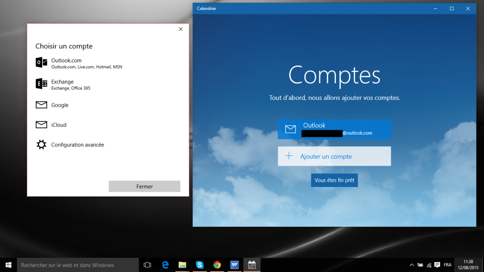This screenshot has width=484, height=272.
Task: Open the Action Center notifications icon
Action: click(437, 265)
